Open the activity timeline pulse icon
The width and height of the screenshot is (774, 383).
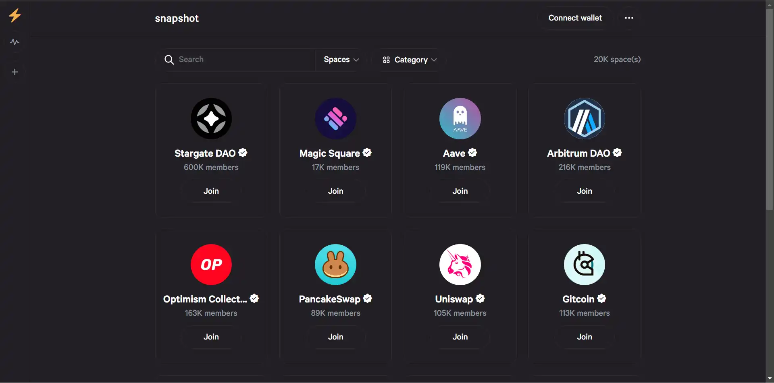[x=15, y=42]
